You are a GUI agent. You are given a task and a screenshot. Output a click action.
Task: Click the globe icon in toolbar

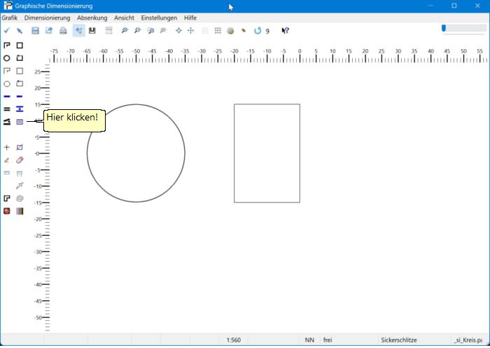[x=230, y=31]
